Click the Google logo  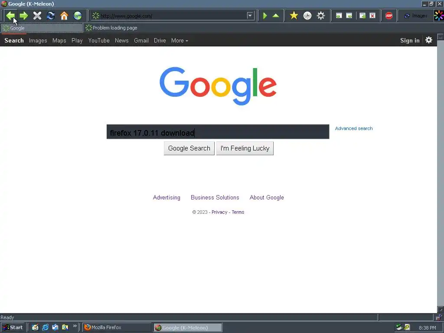click(x=218, y=86)
